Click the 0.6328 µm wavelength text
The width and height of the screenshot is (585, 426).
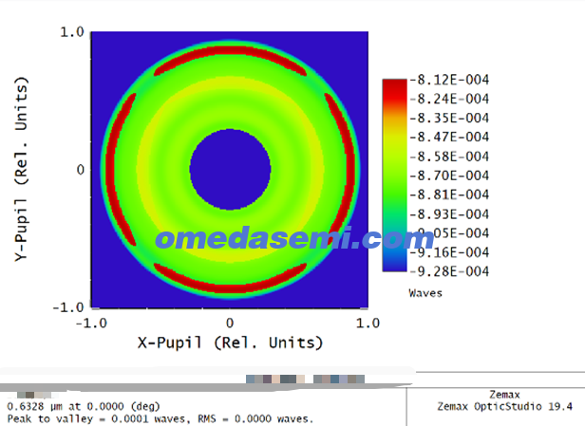click(38, 406)
